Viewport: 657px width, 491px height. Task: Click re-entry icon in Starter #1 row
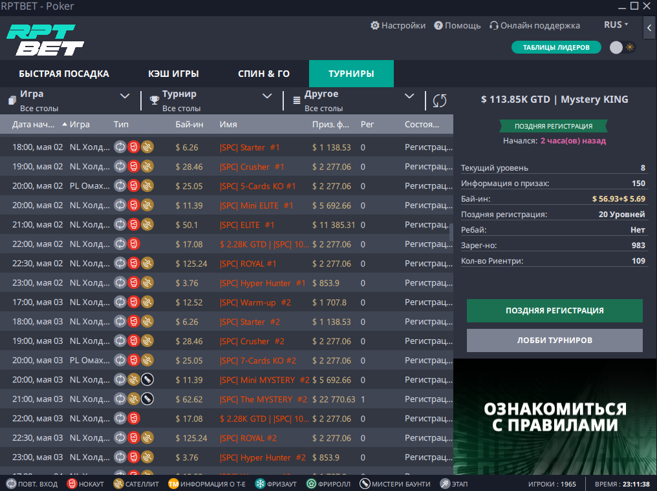click(120, 147)
